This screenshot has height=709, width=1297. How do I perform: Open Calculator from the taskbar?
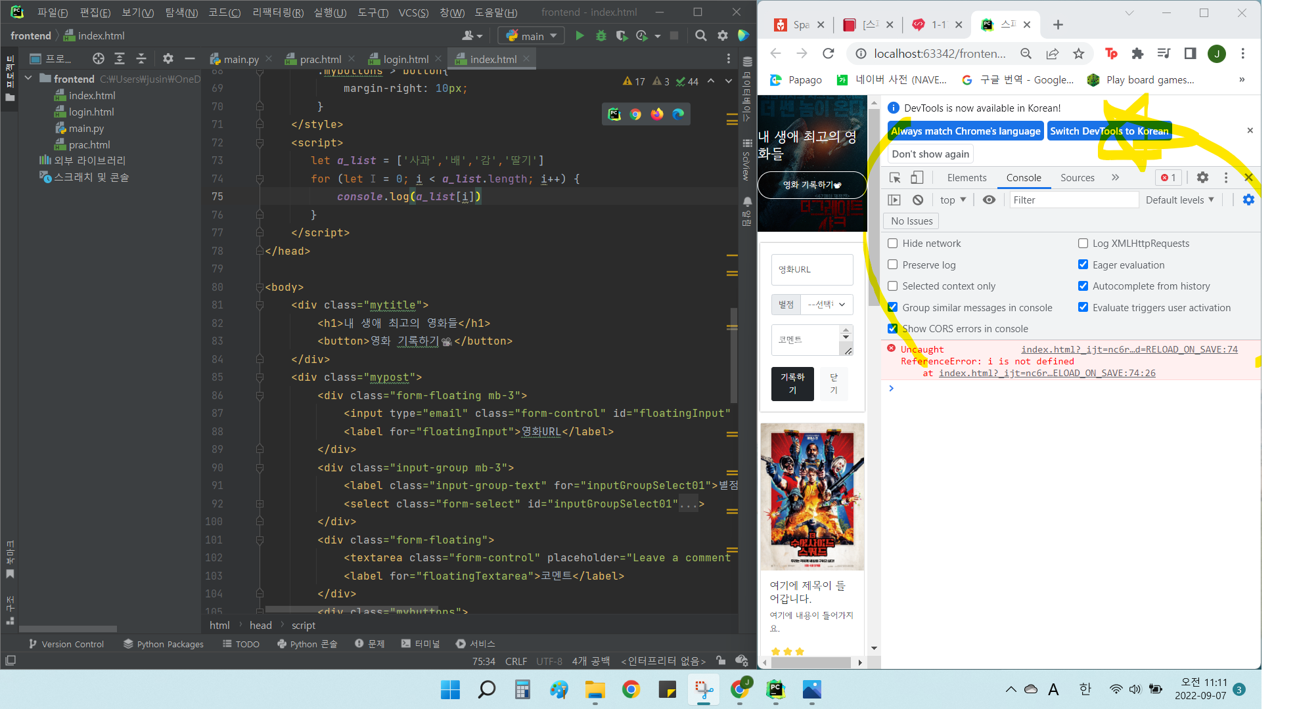pos(523,690)
